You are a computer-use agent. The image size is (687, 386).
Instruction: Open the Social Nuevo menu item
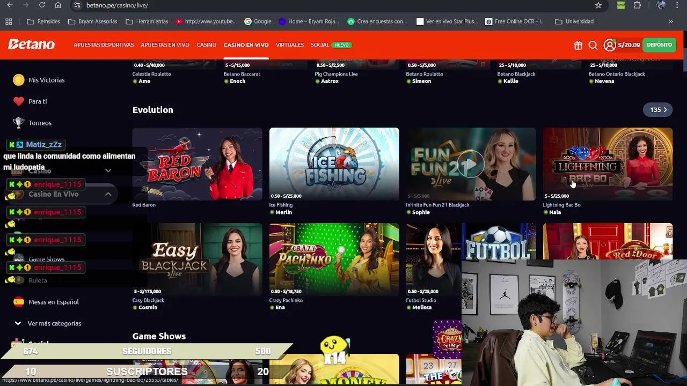(x=331, y=45)
